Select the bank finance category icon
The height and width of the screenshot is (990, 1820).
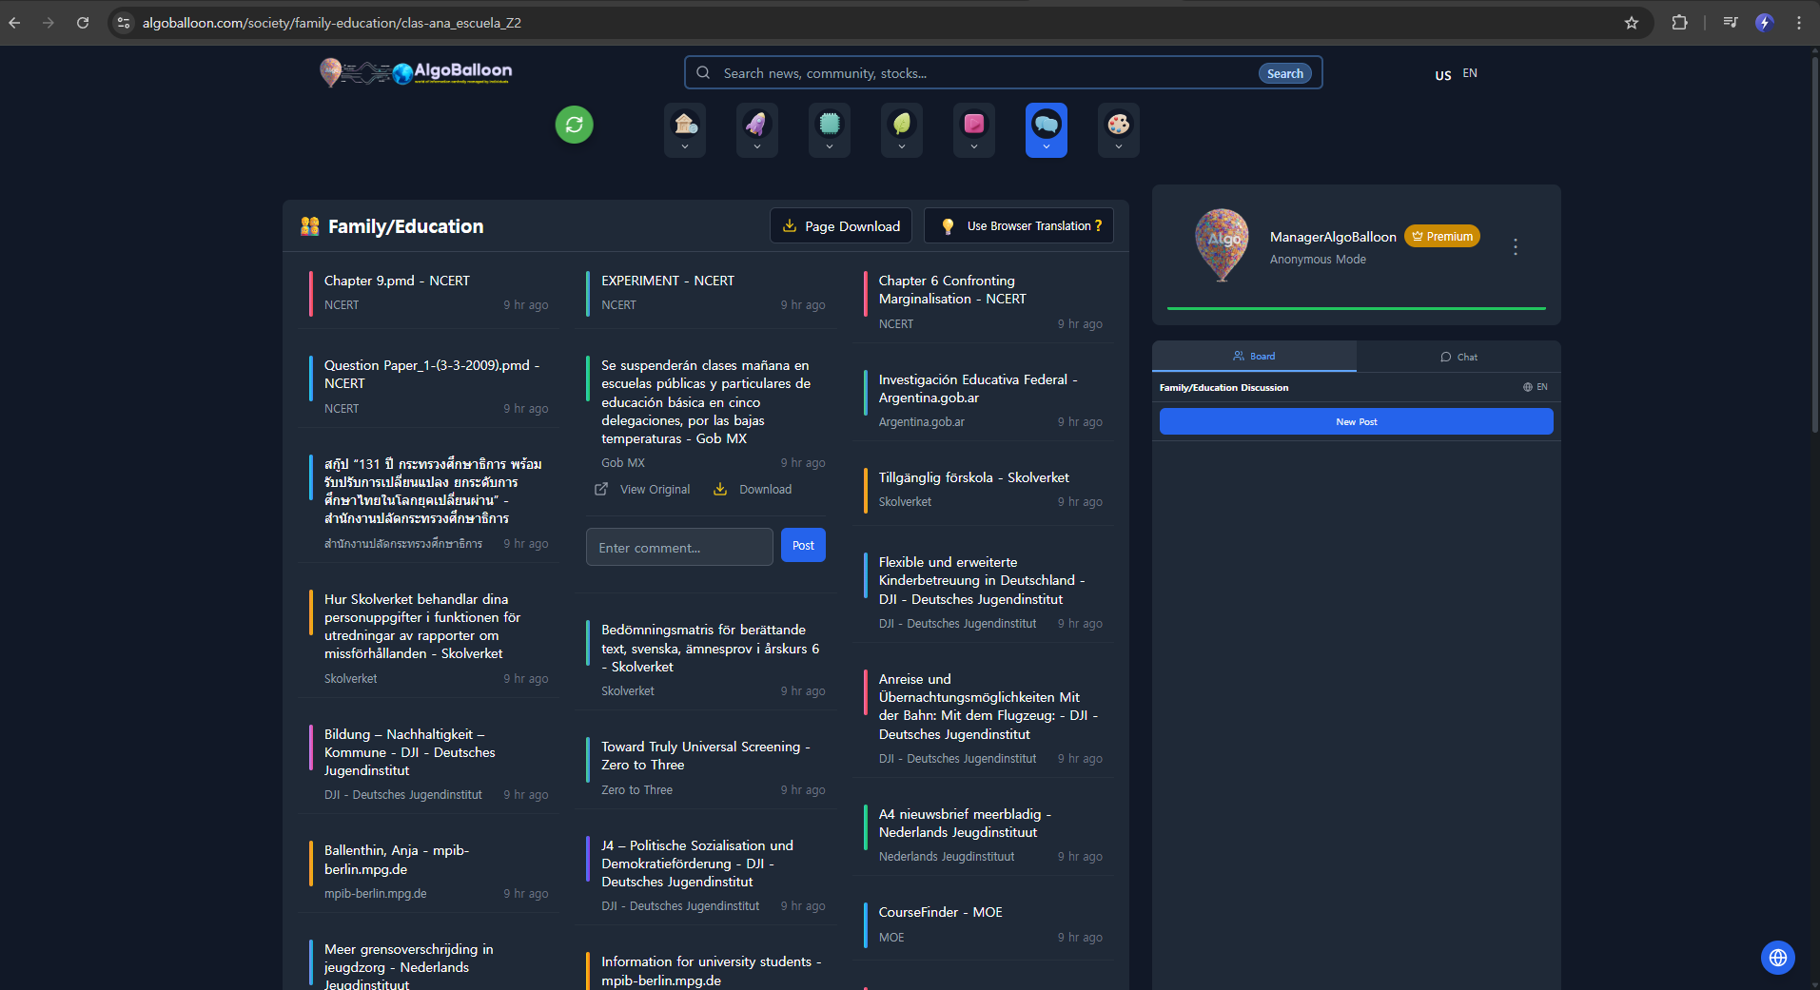click(x=684, y=125)
